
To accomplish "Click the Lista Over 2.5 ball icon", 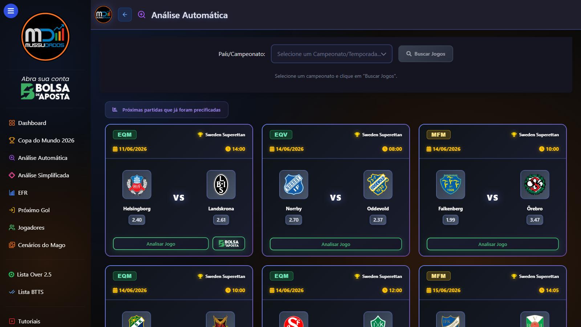I will pyautogui.click(x=11, y=274).
